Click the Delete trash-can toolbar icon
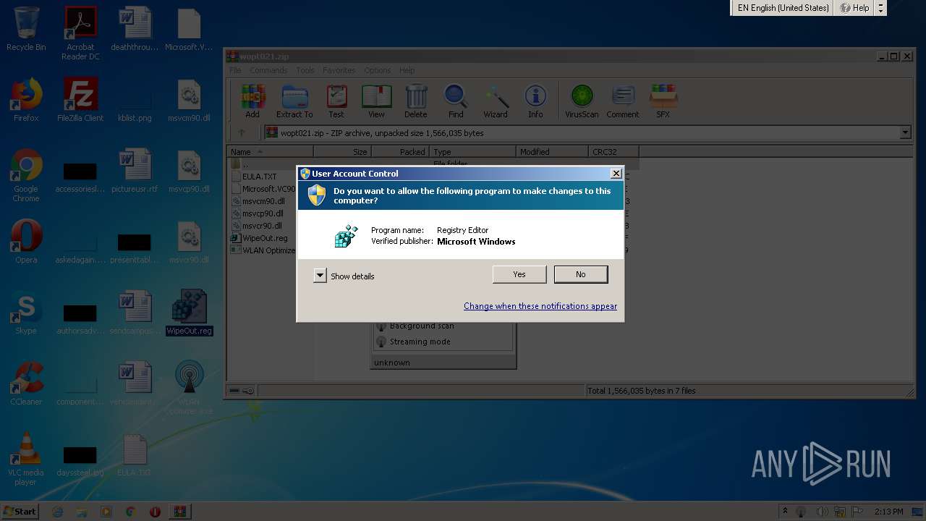Viewport: 926px width, 521px height. point(415,101)
